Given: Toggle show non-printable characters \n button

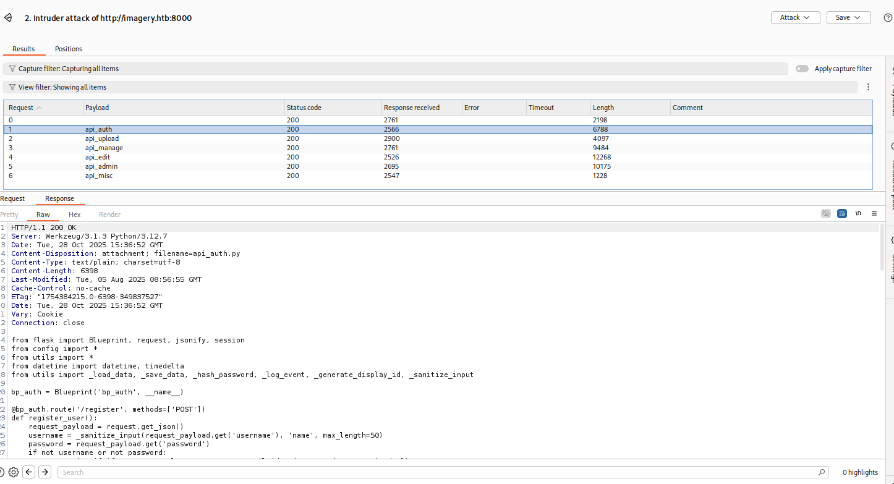Looking at the screenshot, I should click(x=858, y=213).
